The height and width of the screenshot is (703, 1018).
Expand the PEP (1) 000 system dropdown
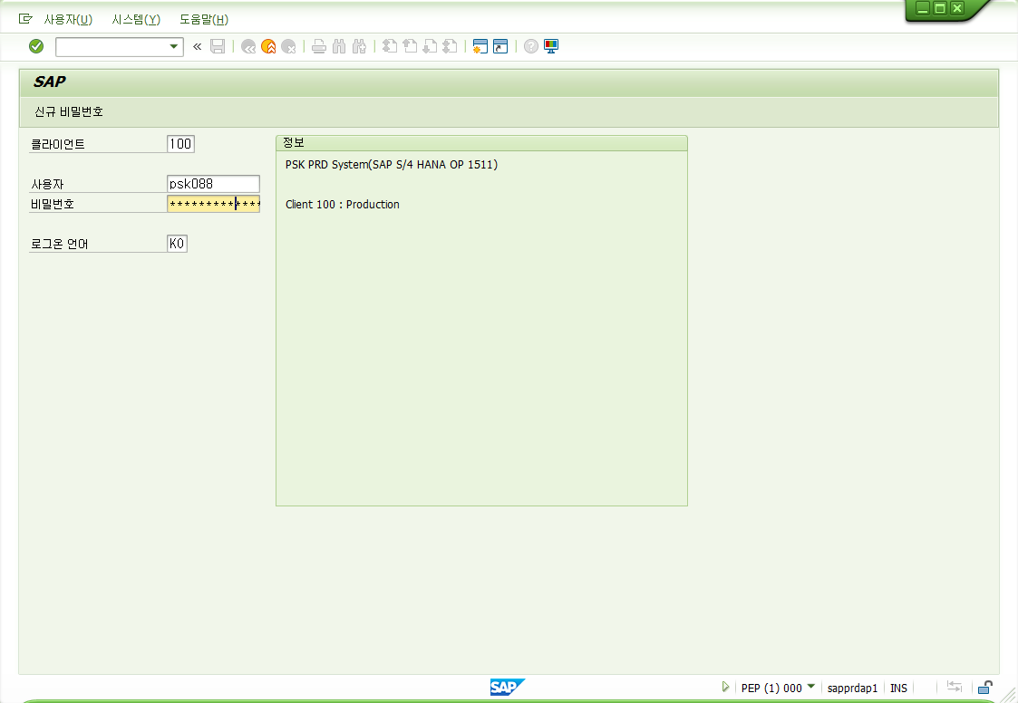click(x=811, y=687)
